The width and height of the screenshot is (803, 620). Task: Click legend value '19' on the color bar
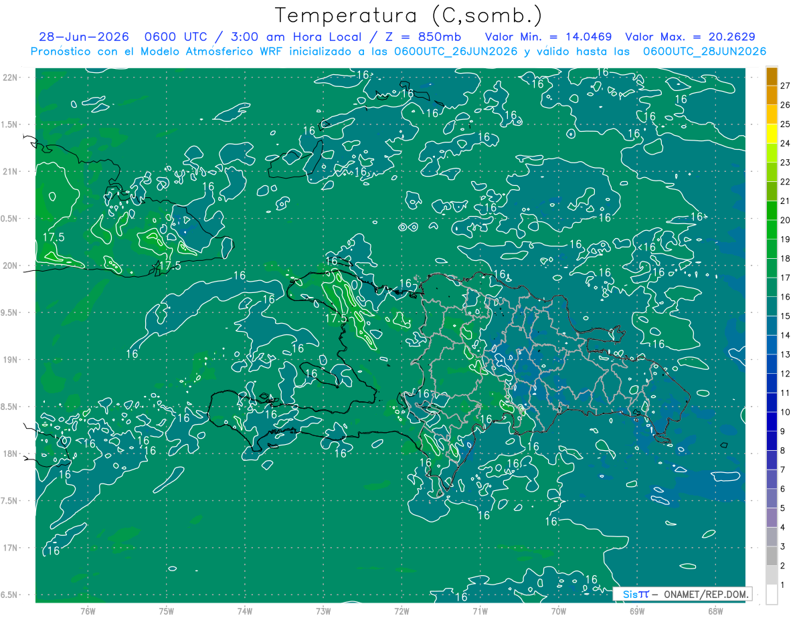785,239
